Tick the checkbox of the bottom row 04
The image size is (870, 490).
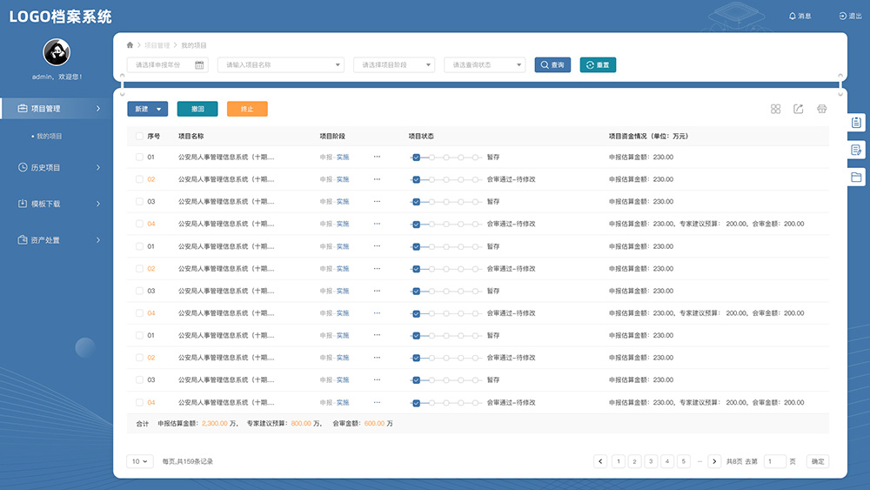(139, 402)
